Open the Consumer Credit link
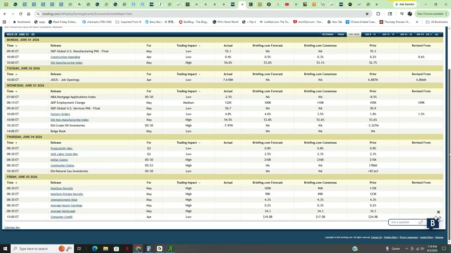Screen dimensions: 451x253 [61, 217]
